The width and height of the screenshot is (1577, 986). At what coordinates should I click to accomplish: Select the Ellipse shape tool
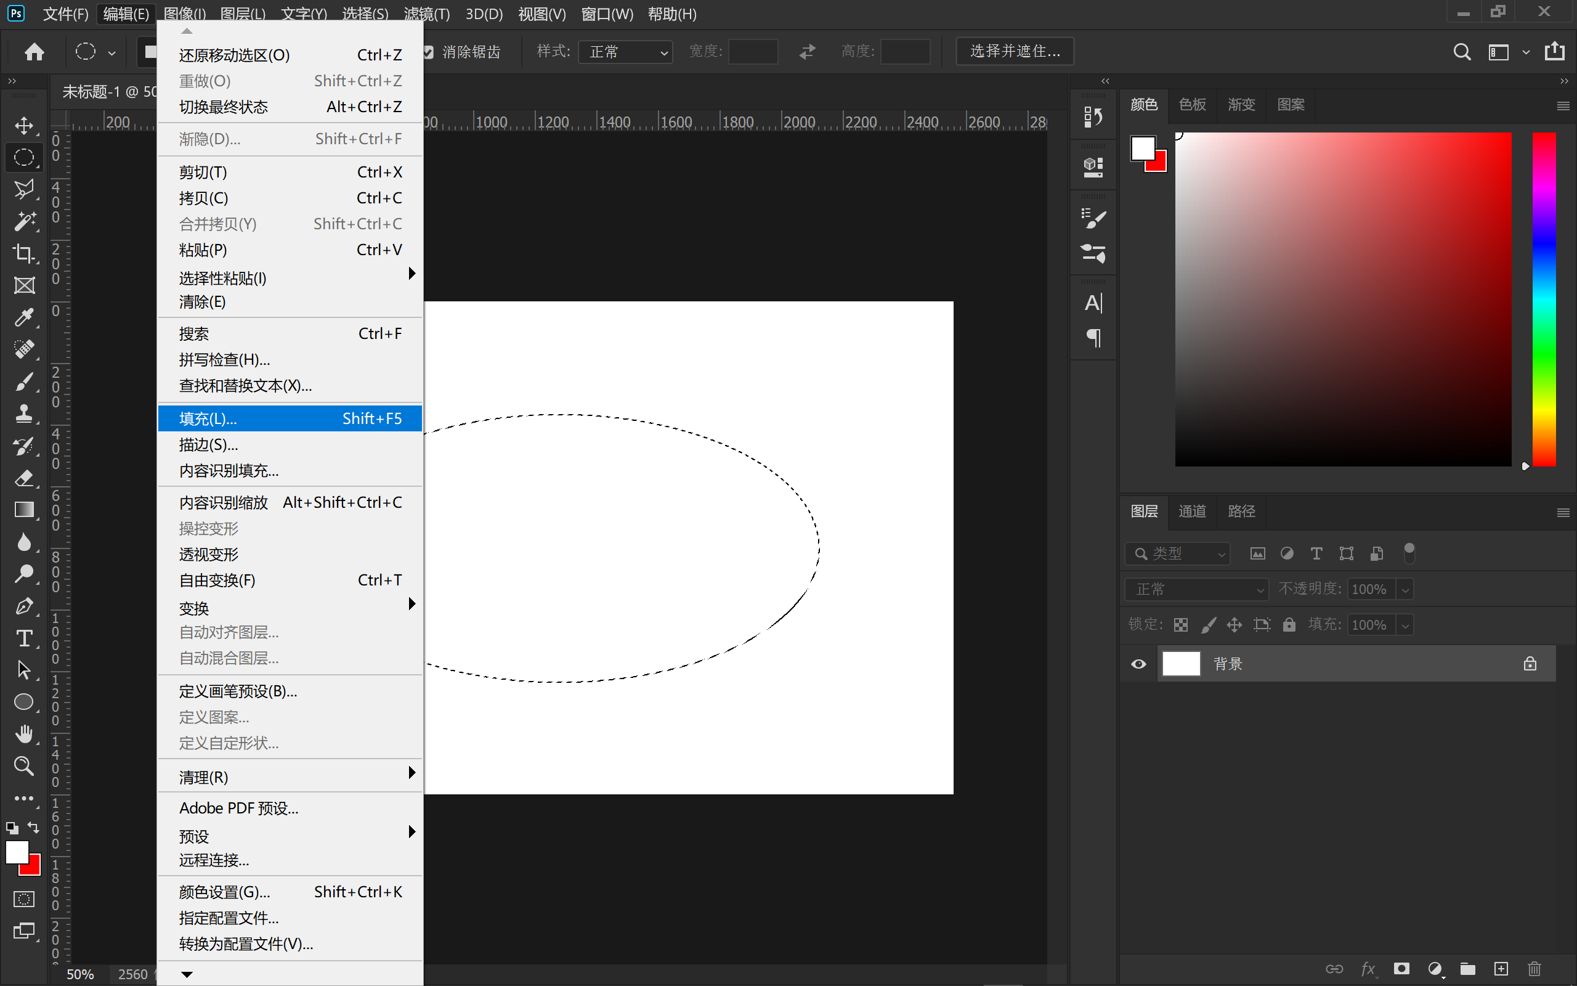tap(24, 702)
